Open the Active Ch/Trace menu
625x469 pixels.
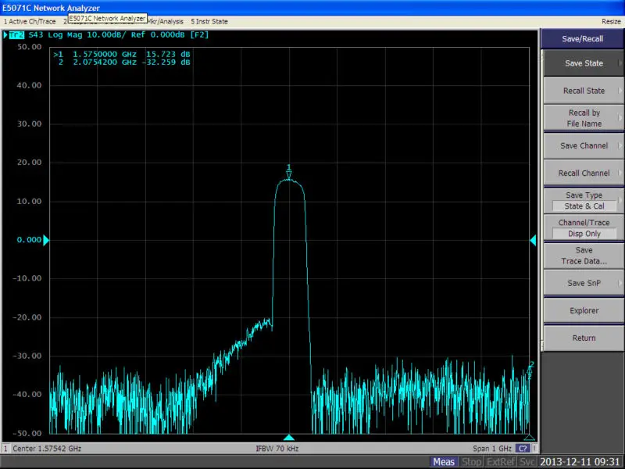[30, 21]
